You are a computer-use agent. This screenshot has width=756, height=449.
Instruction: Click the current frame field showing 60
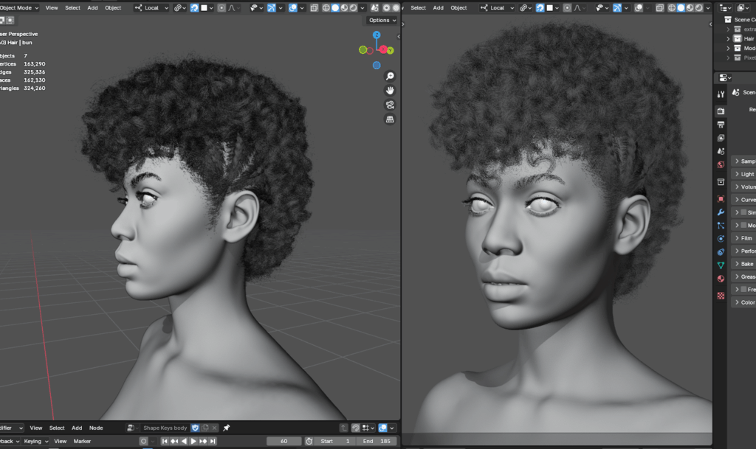284,441
